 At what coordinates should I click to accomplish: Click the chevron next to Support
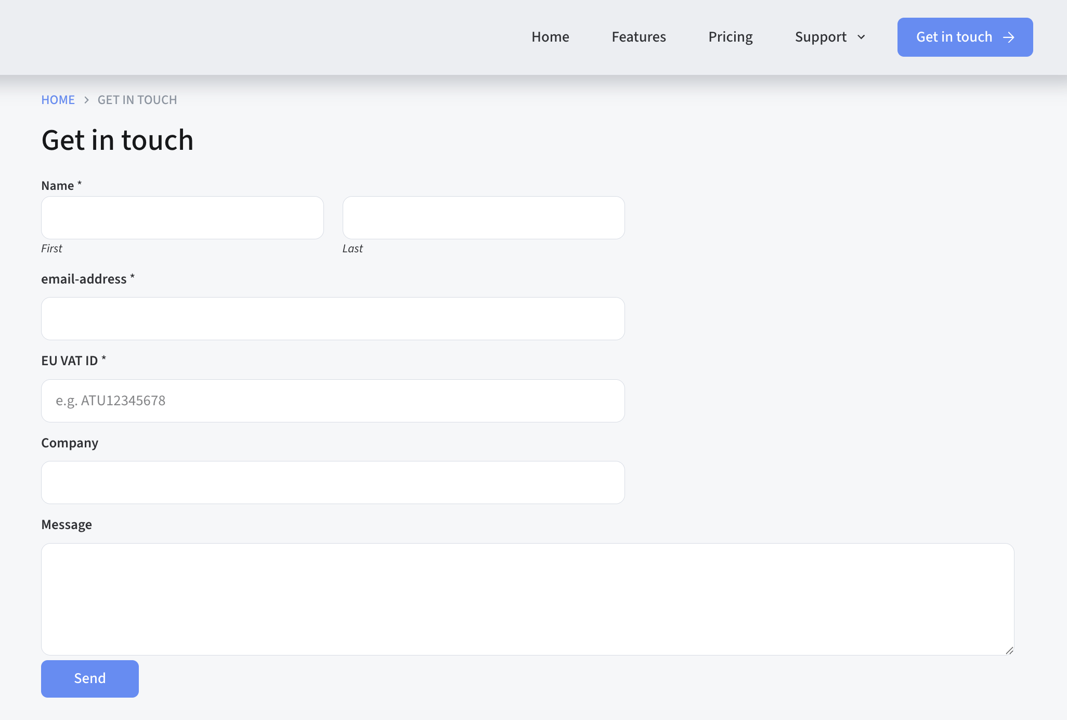coord(862,37)
